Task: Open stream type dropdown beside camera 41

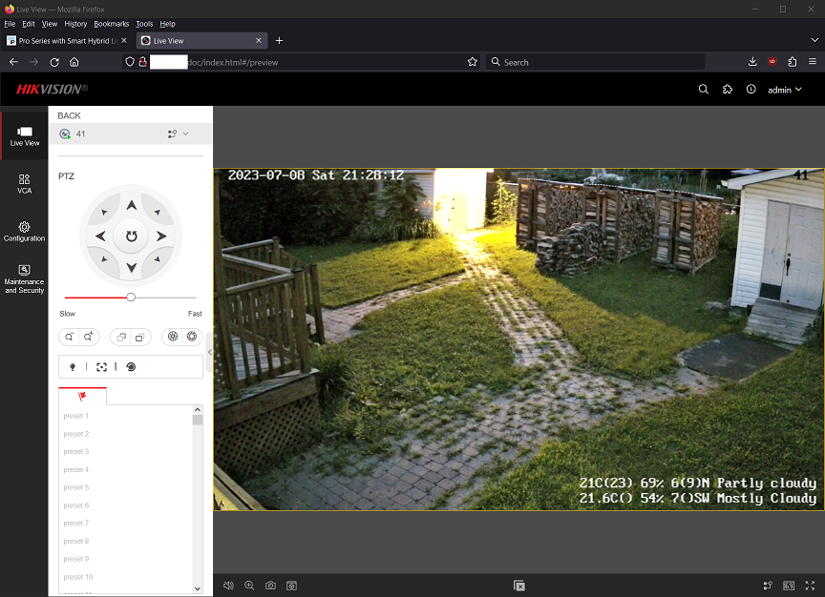Action: pyautogui.click(x=178, y=134)
